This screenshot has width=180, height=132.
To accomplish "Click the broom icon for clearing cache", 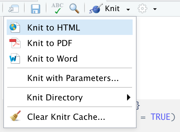I will 15,116.
